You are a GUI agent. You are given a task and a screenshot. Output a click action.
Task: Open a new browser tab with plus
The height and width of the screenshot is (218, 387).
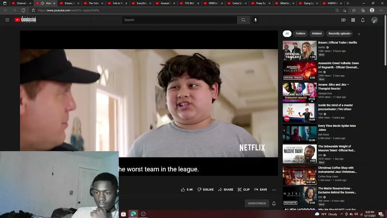(348, 3)
